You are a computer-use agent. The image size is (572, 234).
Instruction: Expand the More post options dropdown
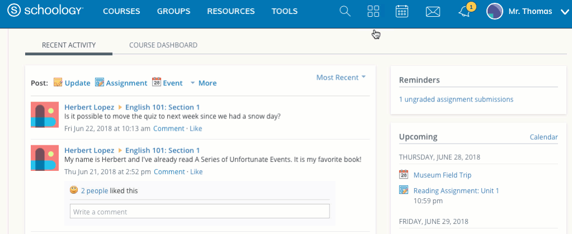203,83
